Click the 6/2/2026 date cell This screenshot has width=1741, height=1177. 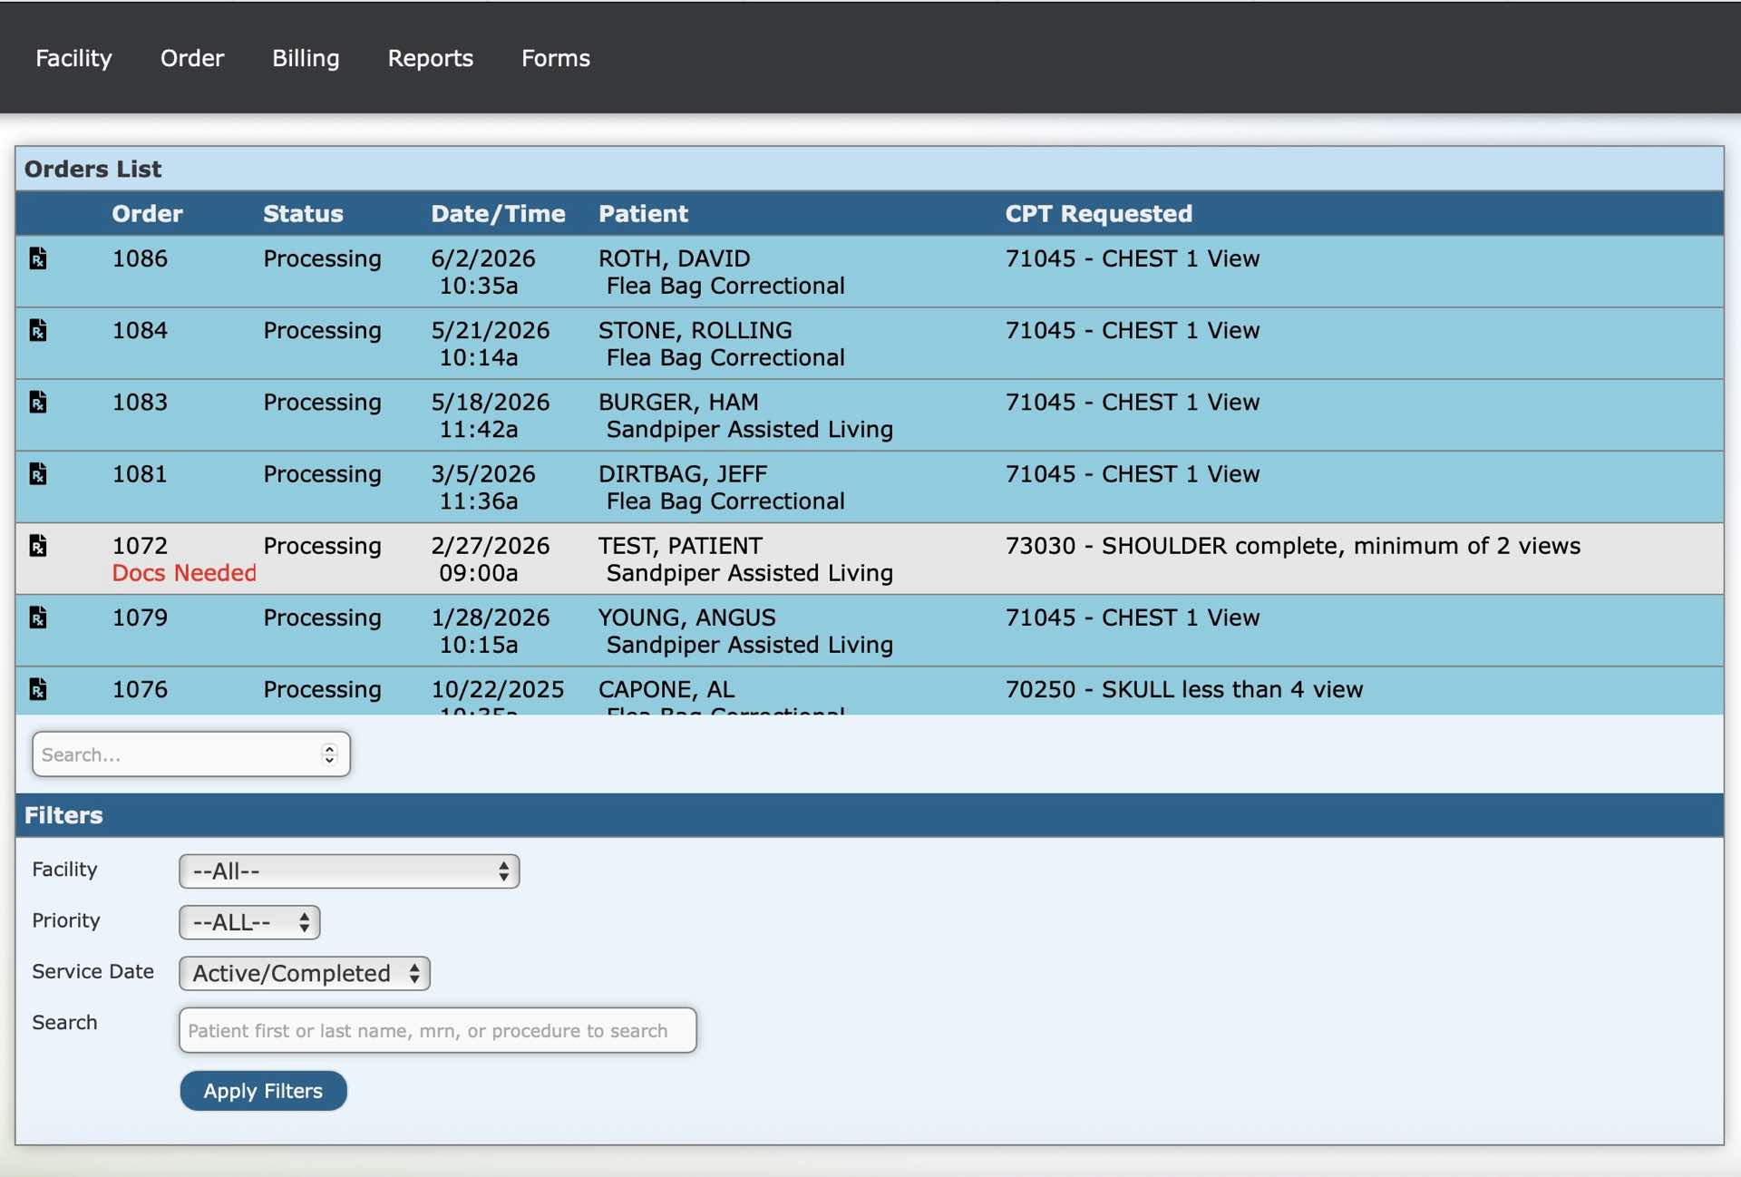pos(483,258)
